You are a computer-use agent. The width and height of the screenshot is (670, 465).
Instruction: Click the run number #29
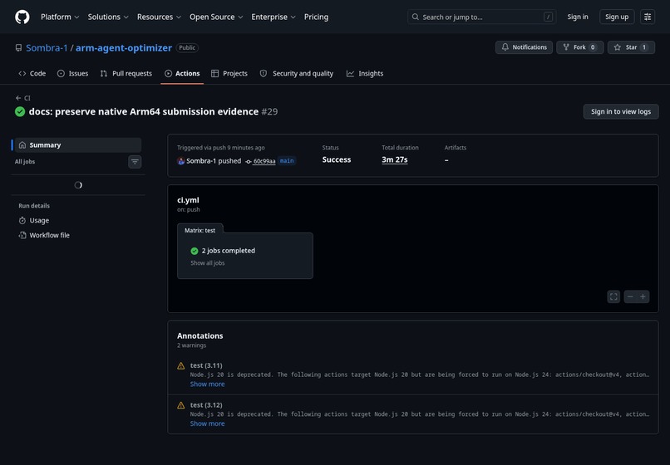[x=269, y=111]
